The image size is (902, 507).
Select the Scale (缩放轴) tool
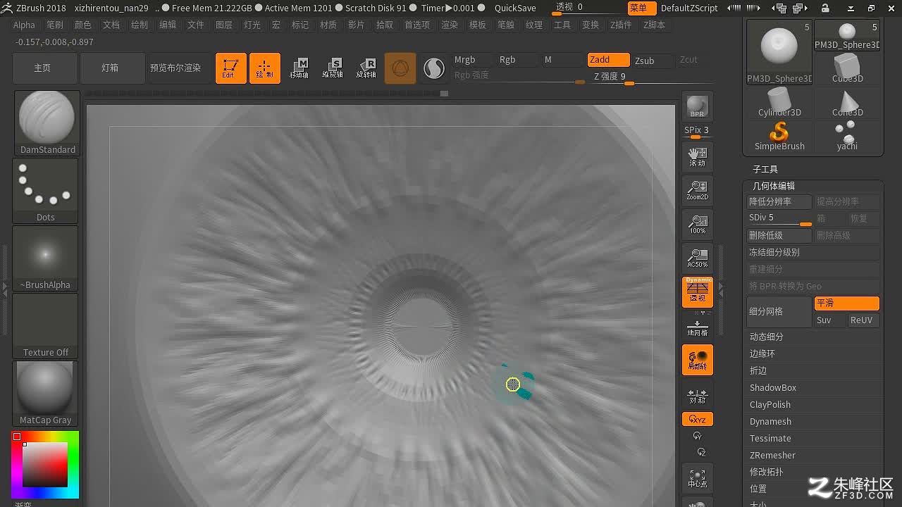coord(333,68)
